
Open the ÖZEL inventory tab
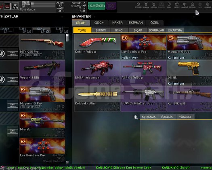(154, 23)
